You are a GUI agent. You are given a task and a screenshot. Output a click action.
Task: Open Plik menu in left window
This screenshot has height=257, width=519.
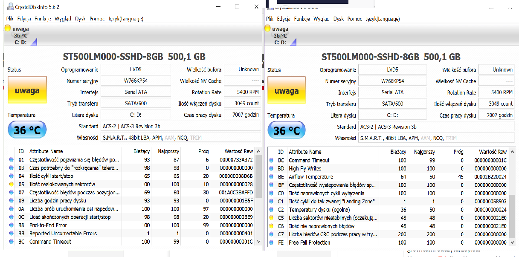9,19
